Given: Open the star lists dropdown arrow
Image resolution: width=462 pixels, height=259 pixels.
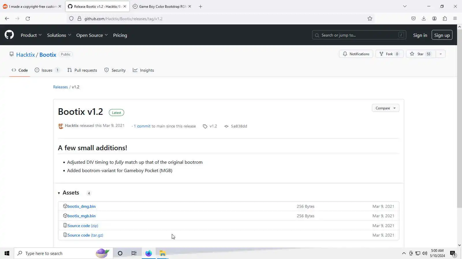Looking at the screenshot, I should pos(441,54).
